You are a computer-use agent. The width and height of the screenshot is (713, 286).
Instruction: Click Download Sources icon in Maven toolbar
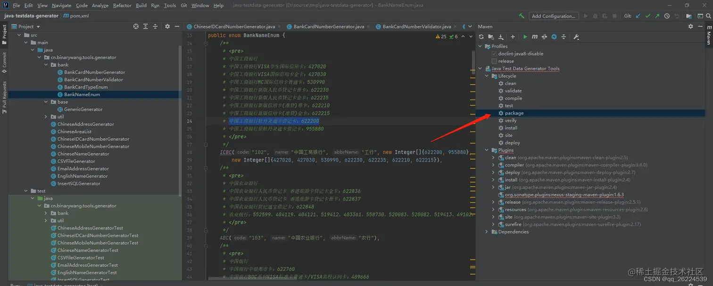(x=501, y=37)
